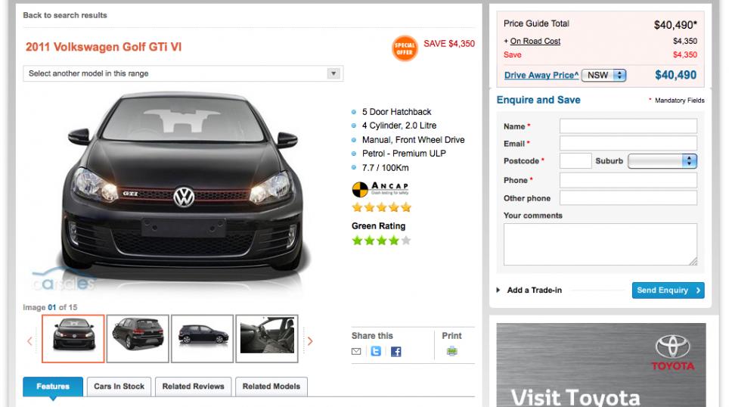Click the $40,490 drive away price value
This screenshot has width=729, height=407.
click(675, 76)
